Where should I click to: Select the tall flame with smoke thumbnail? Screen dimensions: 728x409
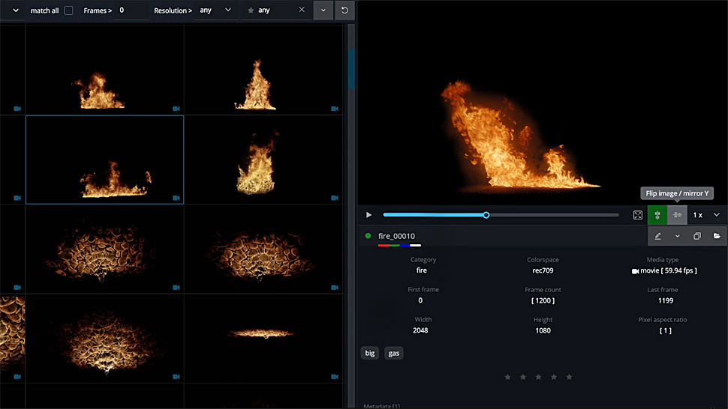point(263,160)
